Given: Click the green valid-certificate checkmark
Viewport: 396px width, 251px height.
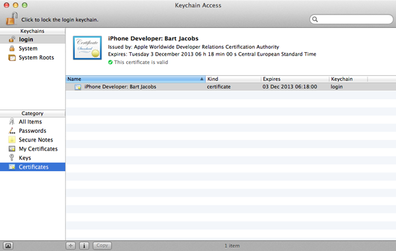Looking at the screenshot, I should point(110,62).
